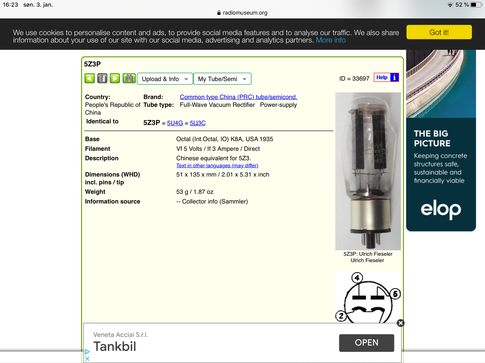Select the 5Z3P page heading
Screen dimensions: 485x363
[x=92, y=64]
